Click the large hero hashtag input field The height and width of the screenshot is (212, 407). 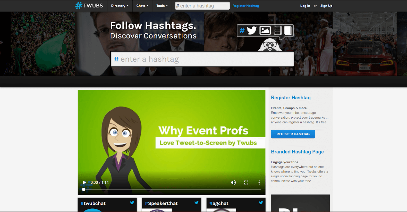pos(202,59)
